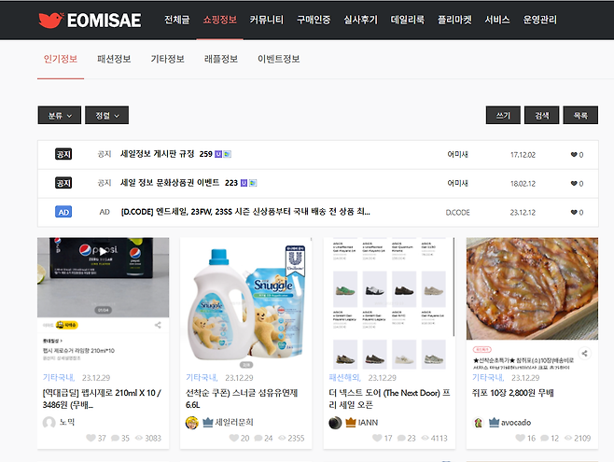The image size is (614, 462).
Task: Open The Next Door sneaker sale thumbnail
Action: coord(389,303)
